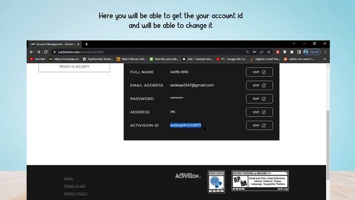This screenshot has height=200, width=355.
Task: Click the Activision logo in the footer
Action: point(188,176)
